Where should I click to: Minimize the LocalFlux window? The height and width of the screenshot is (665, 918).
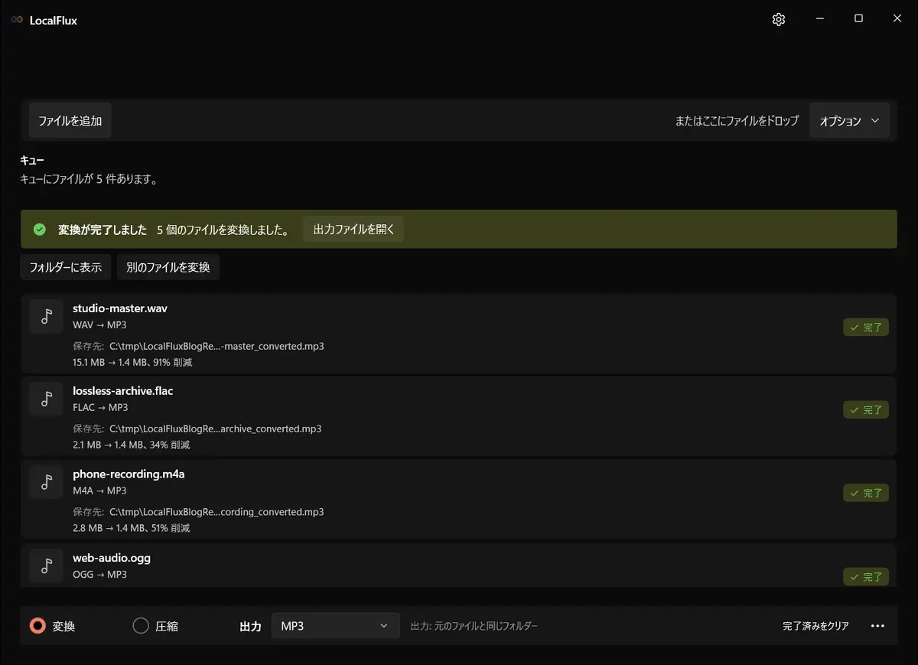point(820,19)
